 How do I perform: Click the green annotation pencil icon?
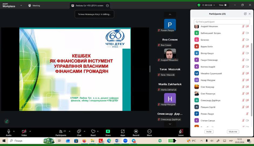coord(7,121)
